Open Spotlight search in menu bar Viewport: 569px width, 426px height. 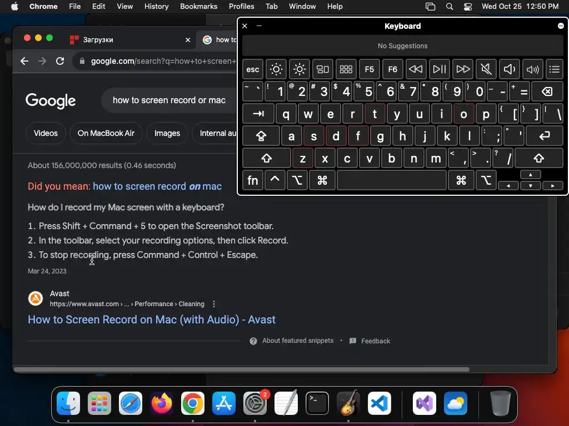tap(449, 6)
